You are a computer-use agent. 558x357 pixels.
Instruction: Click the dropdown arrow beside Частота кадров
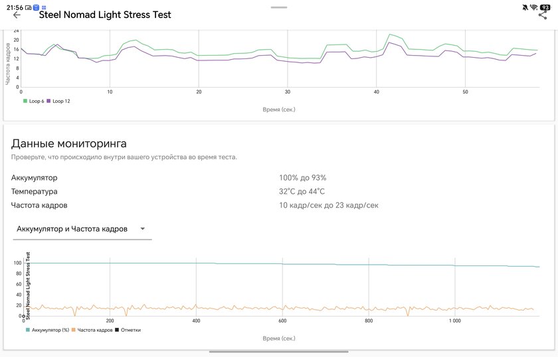[x=142, y=229]
